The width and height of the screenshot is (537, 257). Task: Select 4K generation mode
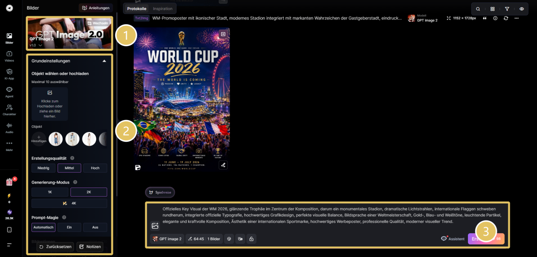[x=69, y=203]
